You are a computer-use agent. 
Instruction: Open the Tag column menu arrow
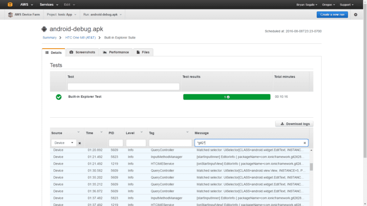tap(187, 132)
